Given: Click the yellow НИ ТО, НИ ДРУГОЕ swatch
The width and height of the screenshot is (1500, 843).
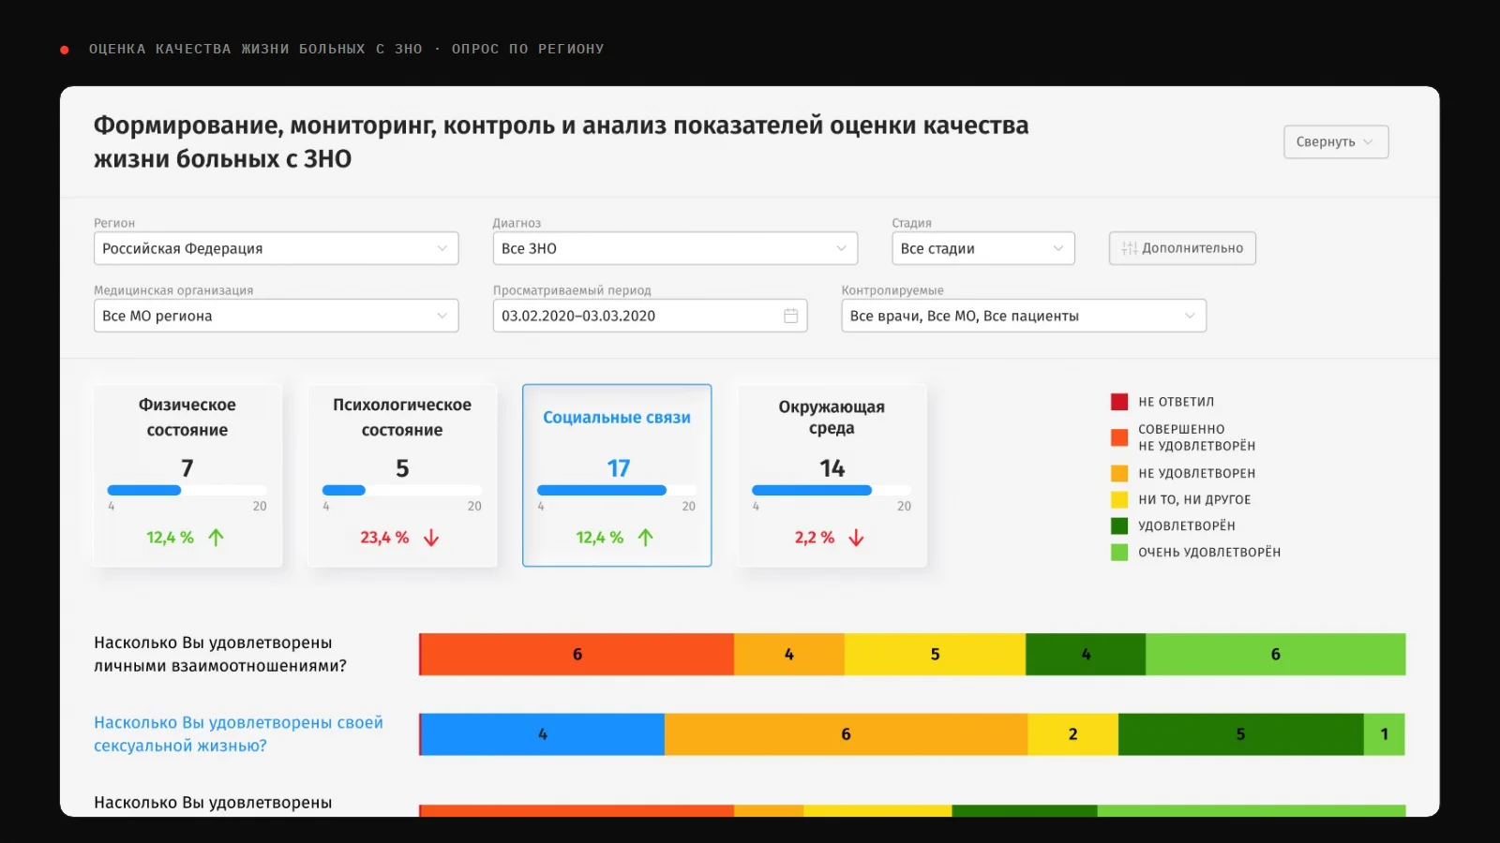Looking at the screenshot, I should 1119,499.
